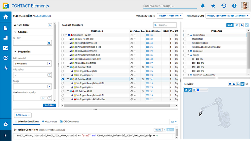Select radio for 100: Gripper 4 fold
This screenshot has width=251, height=141.
(63, 91)
